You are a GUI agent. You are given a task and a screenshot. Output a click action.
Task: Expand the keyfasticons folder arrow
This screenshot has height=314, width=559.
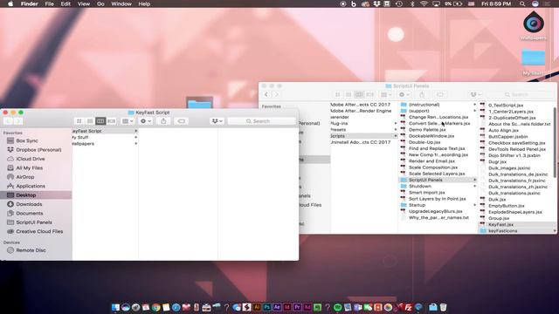[555, 231]
